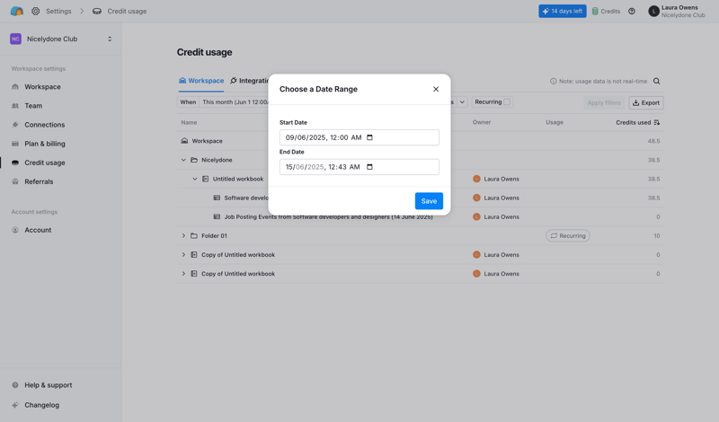The image size is (719, 422).
Task: Click the Nicelydone folder icon
Action: click(194, 160)
